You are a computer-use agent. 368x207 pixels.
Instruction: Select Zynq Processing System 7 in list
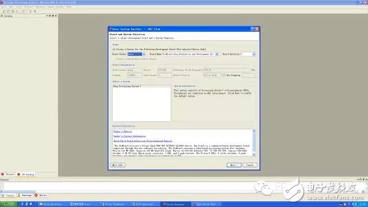(x=127, y=86)
